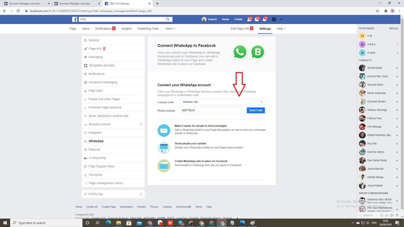
Task: Open Page management history
Action: [113, 183]
